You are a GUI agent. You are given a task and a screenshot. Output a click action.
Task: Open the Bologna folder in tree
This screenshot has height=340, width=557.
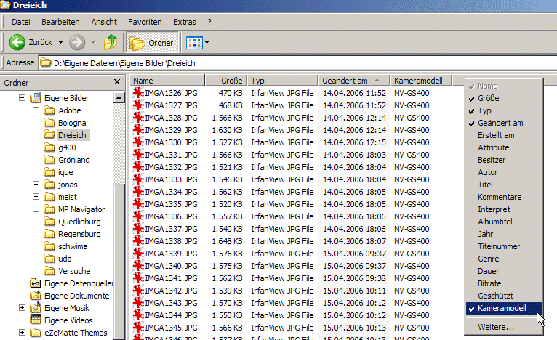click(71, 123)
